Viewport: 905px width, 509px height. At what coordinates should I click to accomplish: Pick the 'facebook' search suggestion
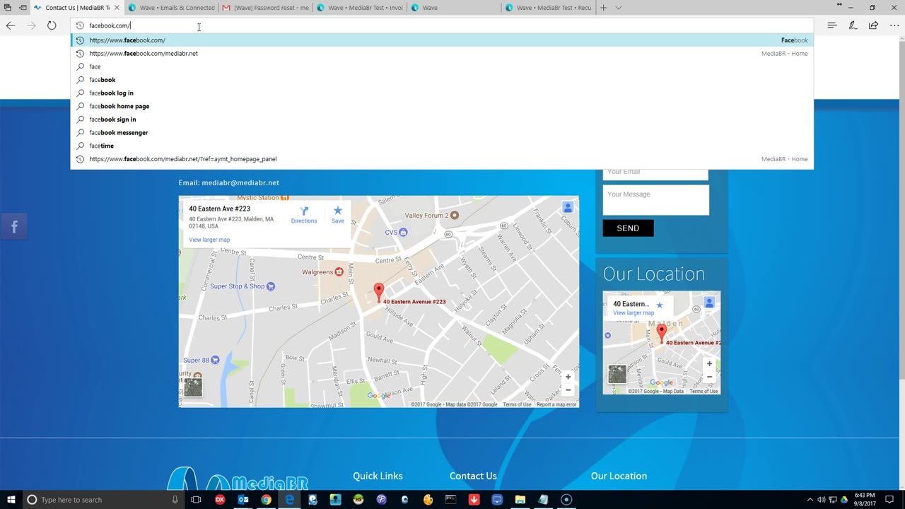442,80
